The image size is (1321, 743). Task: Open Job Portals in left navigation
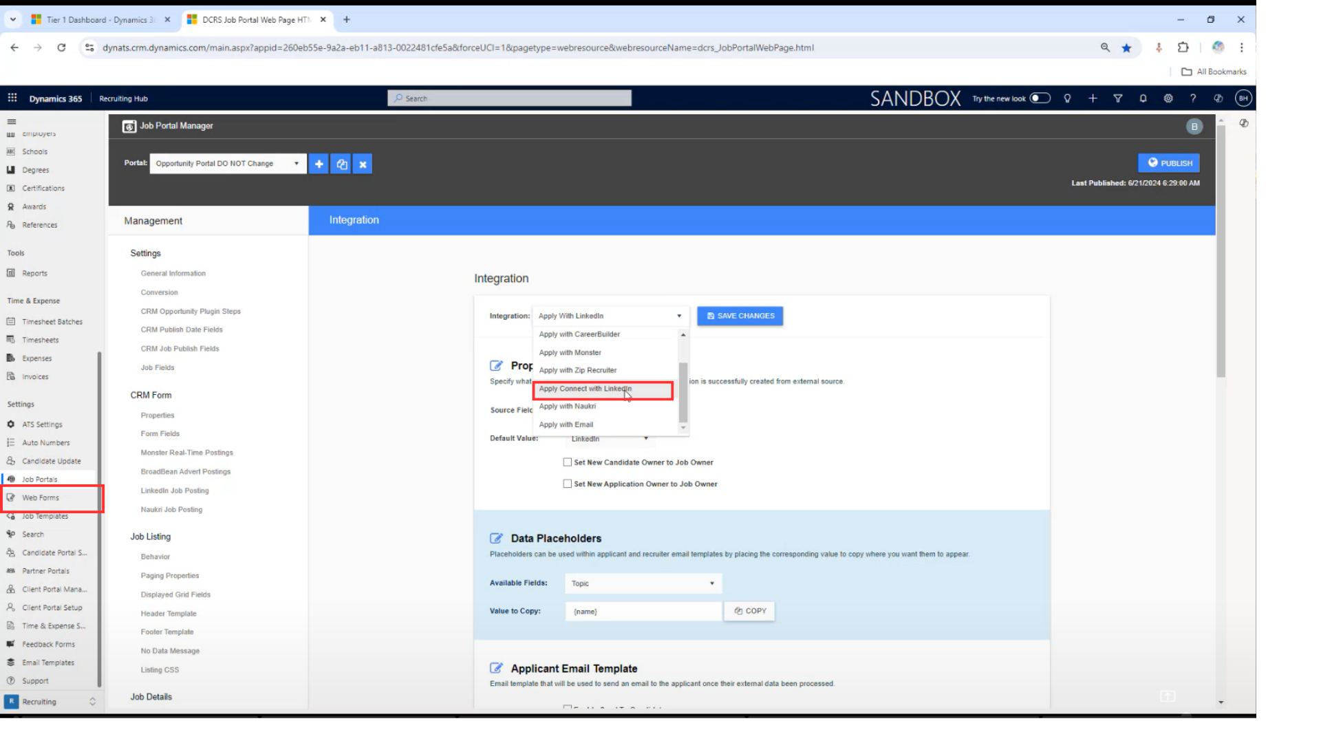pos(40,480)
